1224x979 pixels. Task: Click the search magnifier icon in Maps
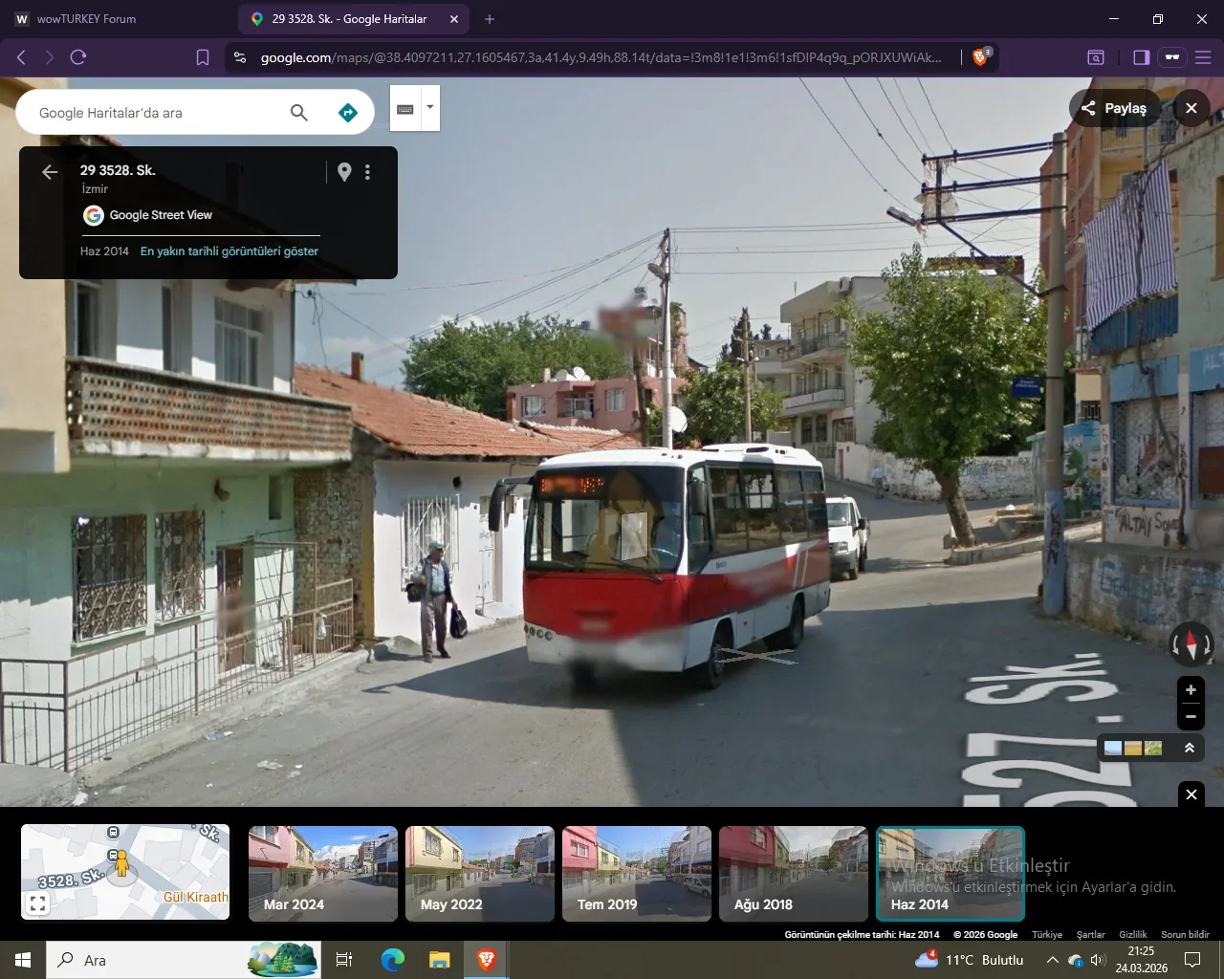coord(299,113)
